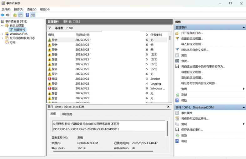
Task: Open 查找 with the binoculars icon
Action: 177,61
